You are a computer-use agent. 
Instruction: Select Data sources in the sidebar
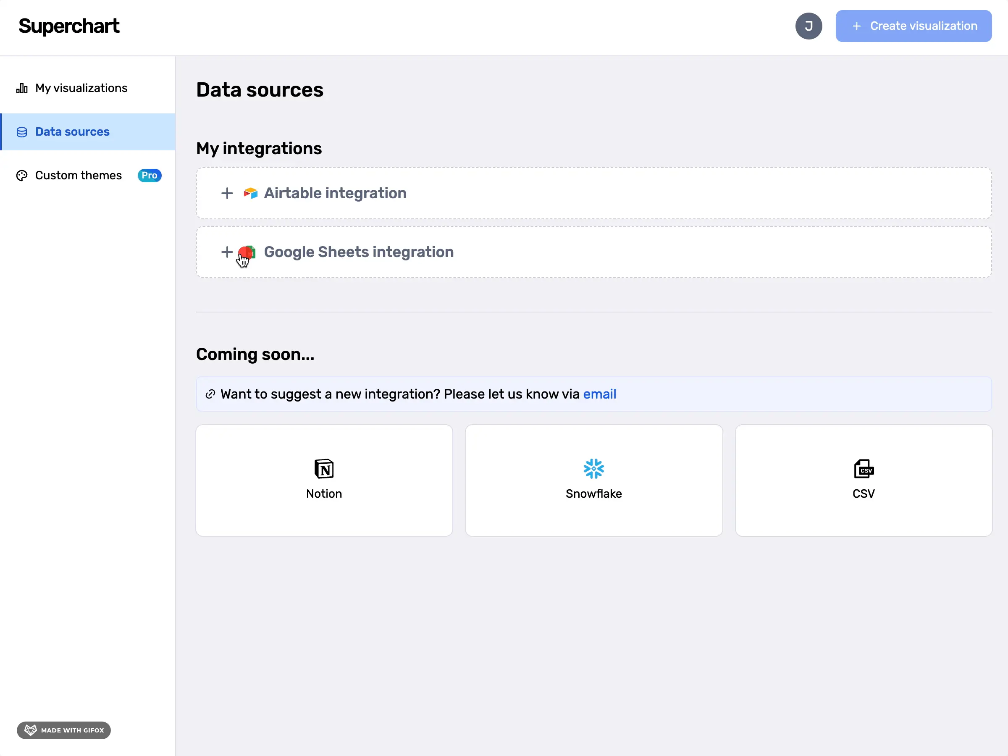tap(87, 132)
